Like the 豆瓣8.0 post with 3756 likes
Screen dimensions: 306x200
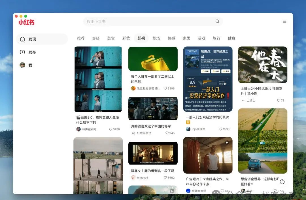click(110, 129)
